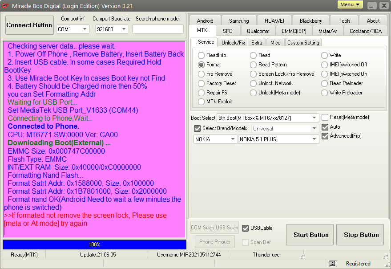Image resolution: width=391 pixels, height=269 pixels.
Task: Expand the Universal dropdown
Action: coord(285,129)
